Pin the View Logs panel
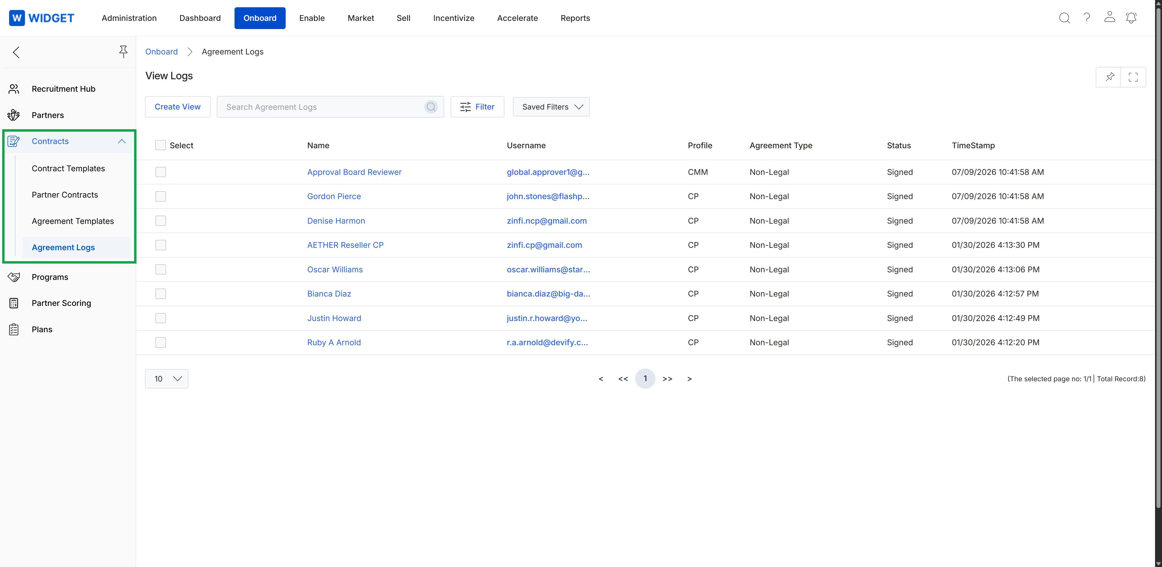The width and height of the screenshot is (1162, 567). 1109,77
